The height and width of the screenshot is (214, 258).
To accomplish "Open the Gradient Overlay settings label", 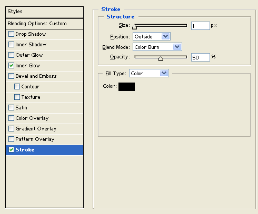I will tap(36, 129).
